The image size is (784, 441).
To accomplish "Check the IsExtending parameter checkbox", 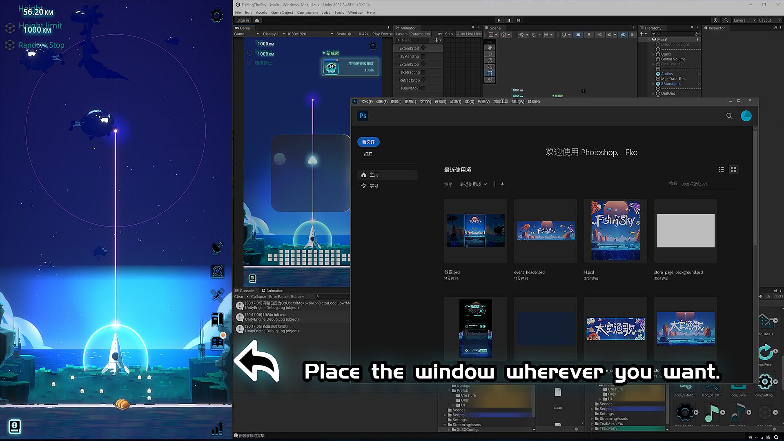I will pos(423,56).
